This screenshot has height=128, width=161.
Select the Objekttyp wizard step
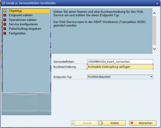15,11
